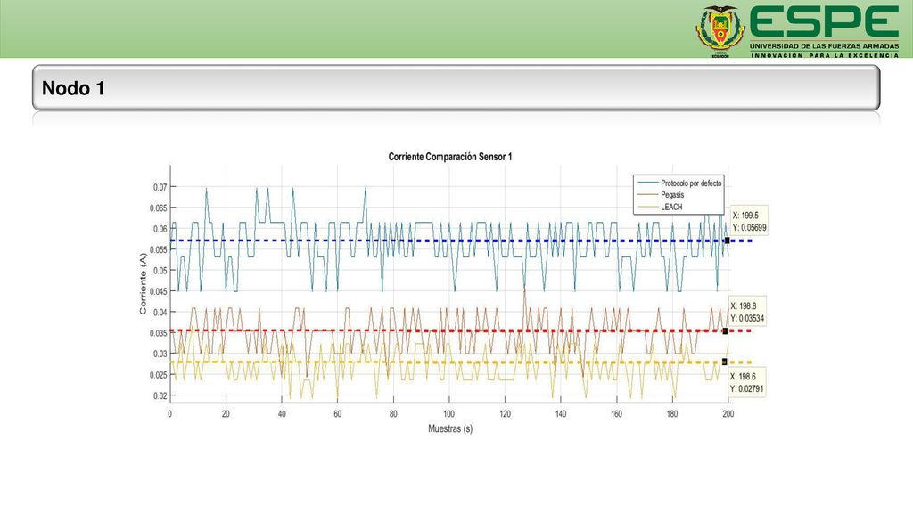Click black data marker on blue dashed line
Screen dimensions: 913x513
(727, 240)
